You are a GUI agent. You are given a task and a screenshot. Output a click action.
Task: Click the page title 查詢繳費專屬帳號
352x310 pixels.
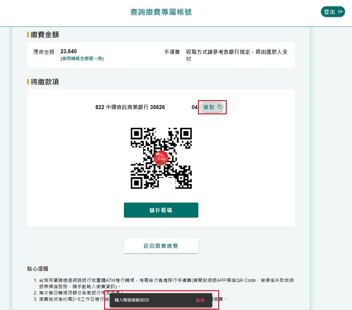coord(161,12)
